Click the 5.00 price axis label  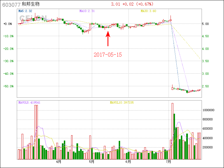(206, 24)
